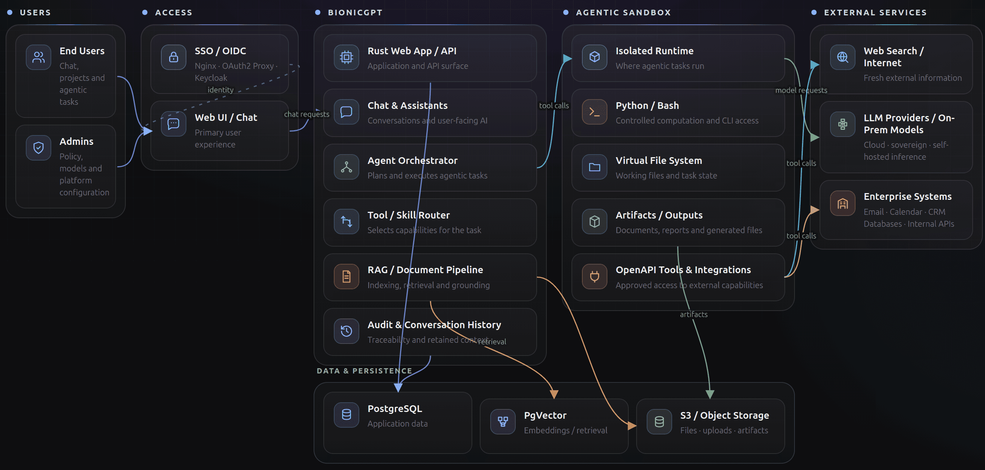Select the LLM Providers icon
This screenshot has height=470, width=985.
tap(843, 124)
